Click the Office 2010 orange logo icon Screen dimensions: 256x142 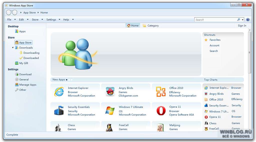[161, 92]
